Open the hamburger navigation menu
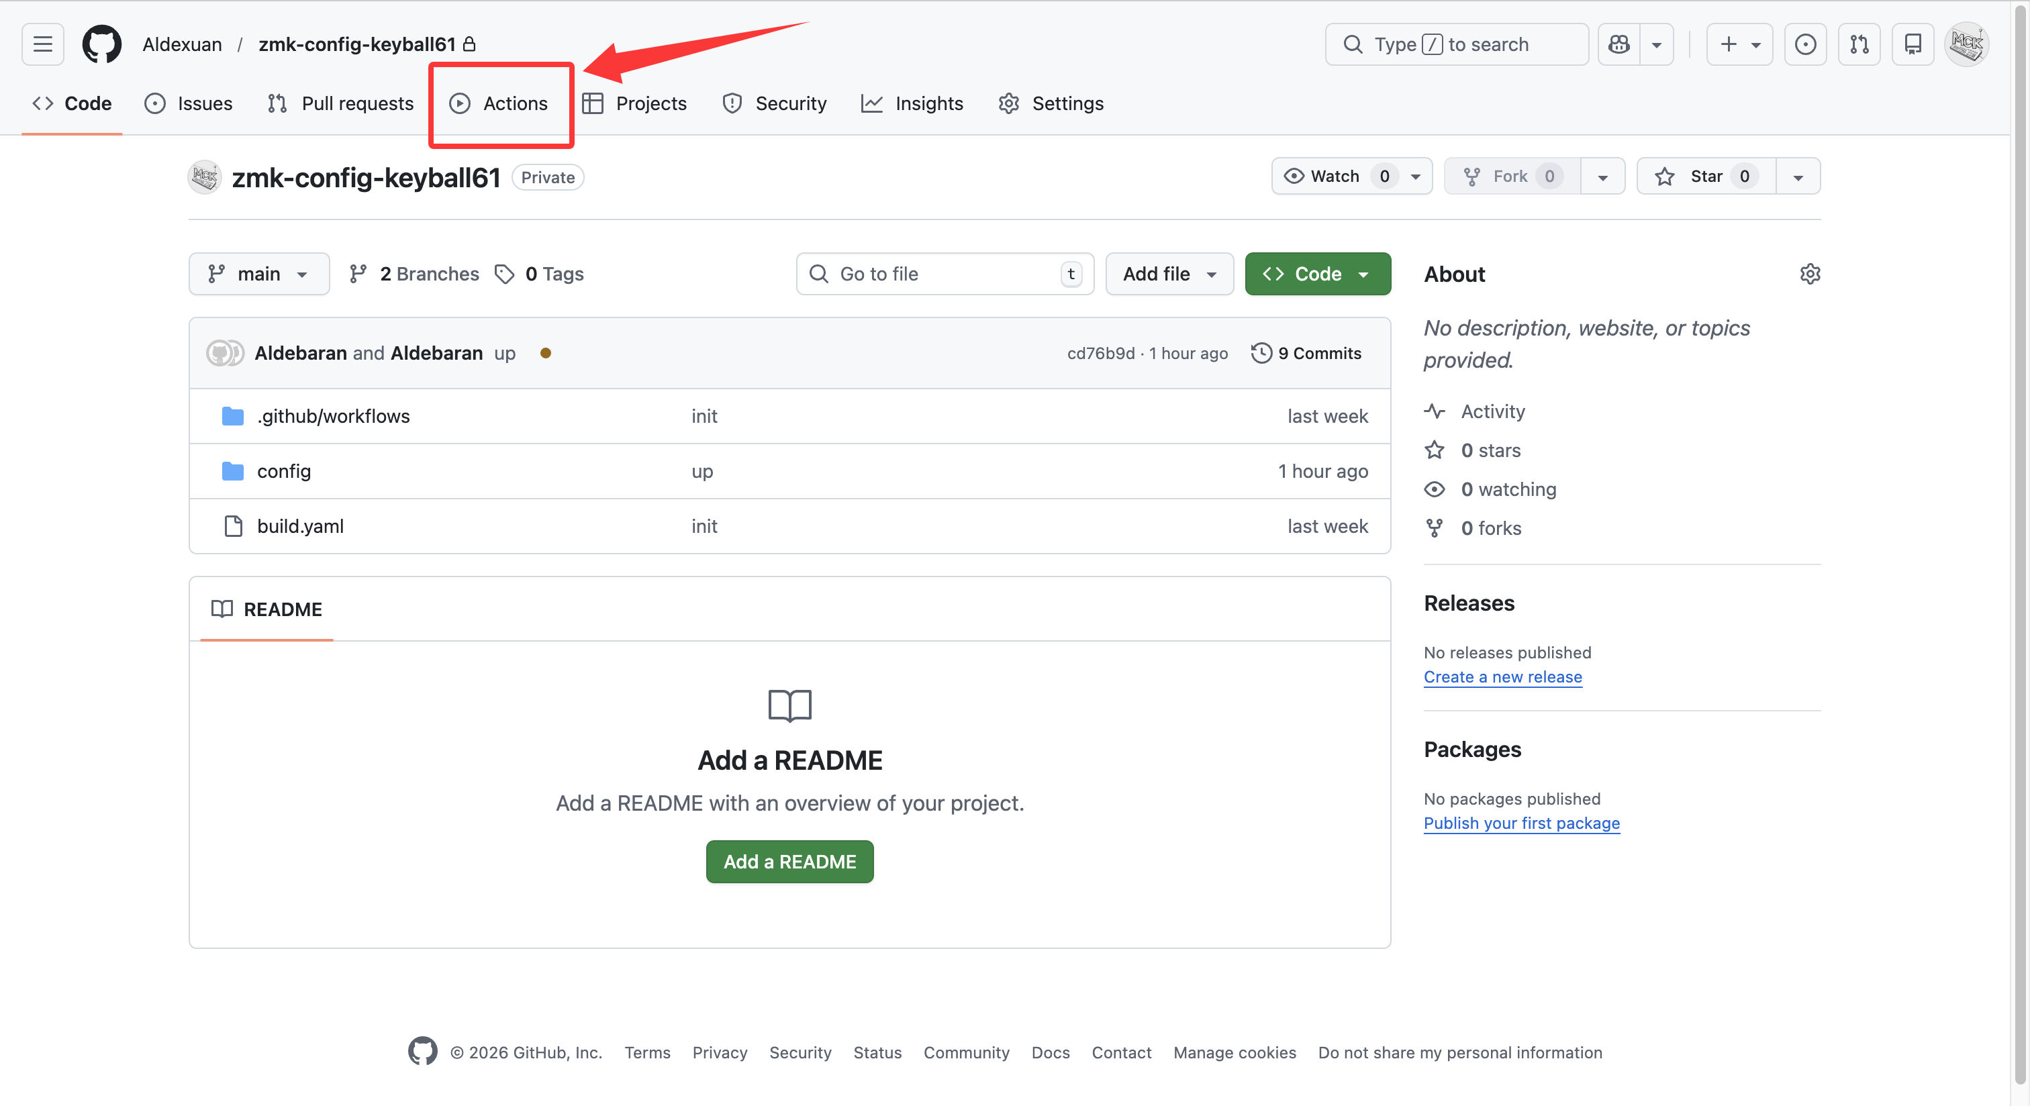 point(42,44)
